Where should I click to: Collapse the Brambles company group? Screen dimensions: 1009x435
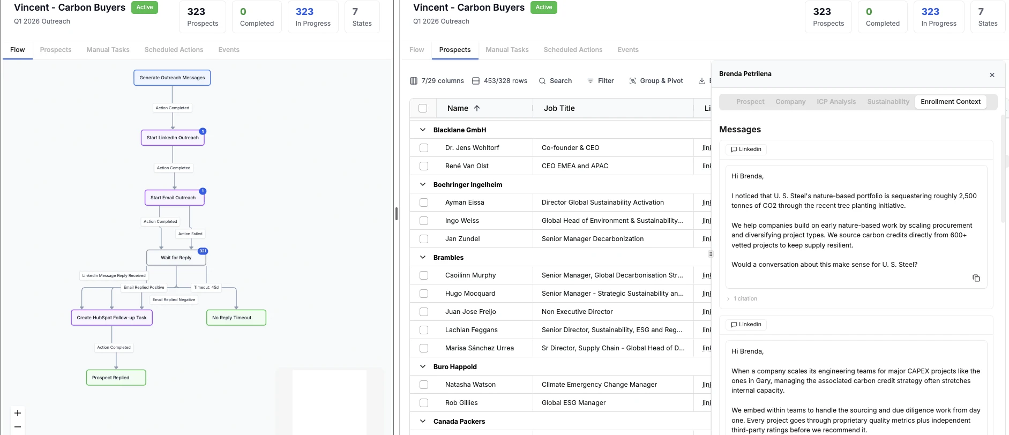(423, 257)
